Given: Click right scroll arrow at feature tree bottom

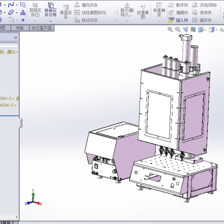Looking at the screenshot, I should pos(17,217).
